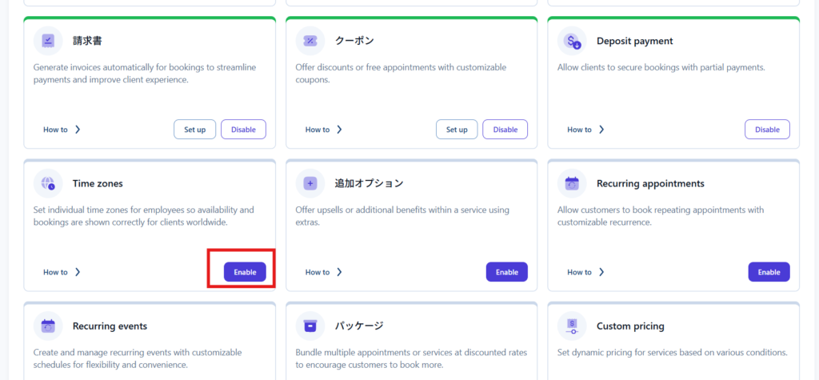Enable the 追加オプション extras feature
Viewport: 819px width, 380px height.
[506, 272]
